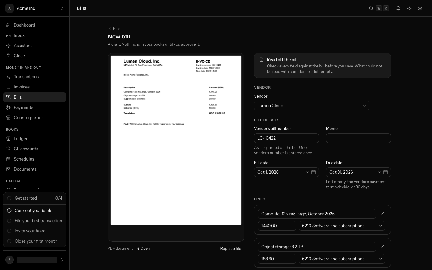Image resolution: width=432 pixels, height=270 pixels.
Task: Click the 0/4 progress count
Action: (59, 198)
